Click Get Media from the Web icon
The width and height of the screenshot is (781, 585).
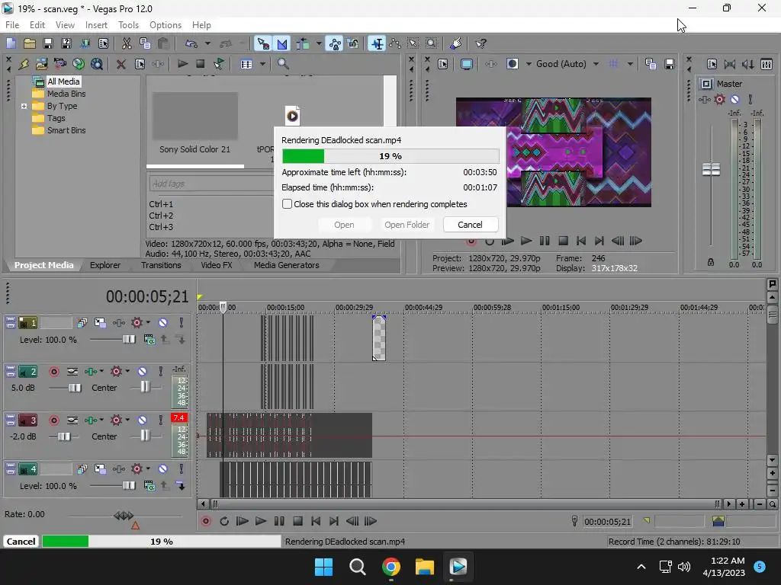coord(79,64)
